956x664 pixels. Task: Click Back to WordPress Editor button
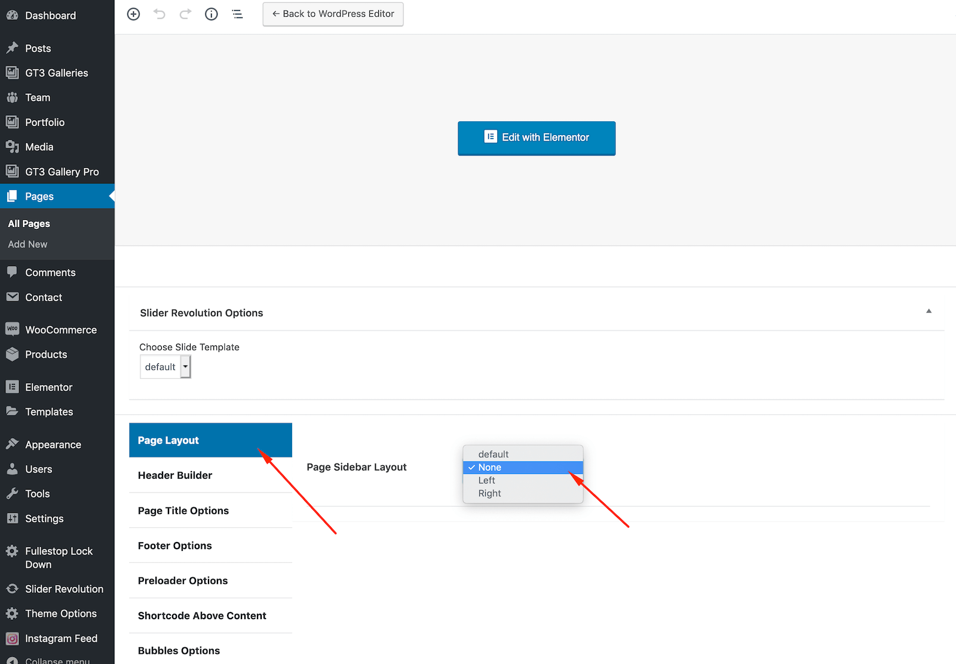[333, 14]
